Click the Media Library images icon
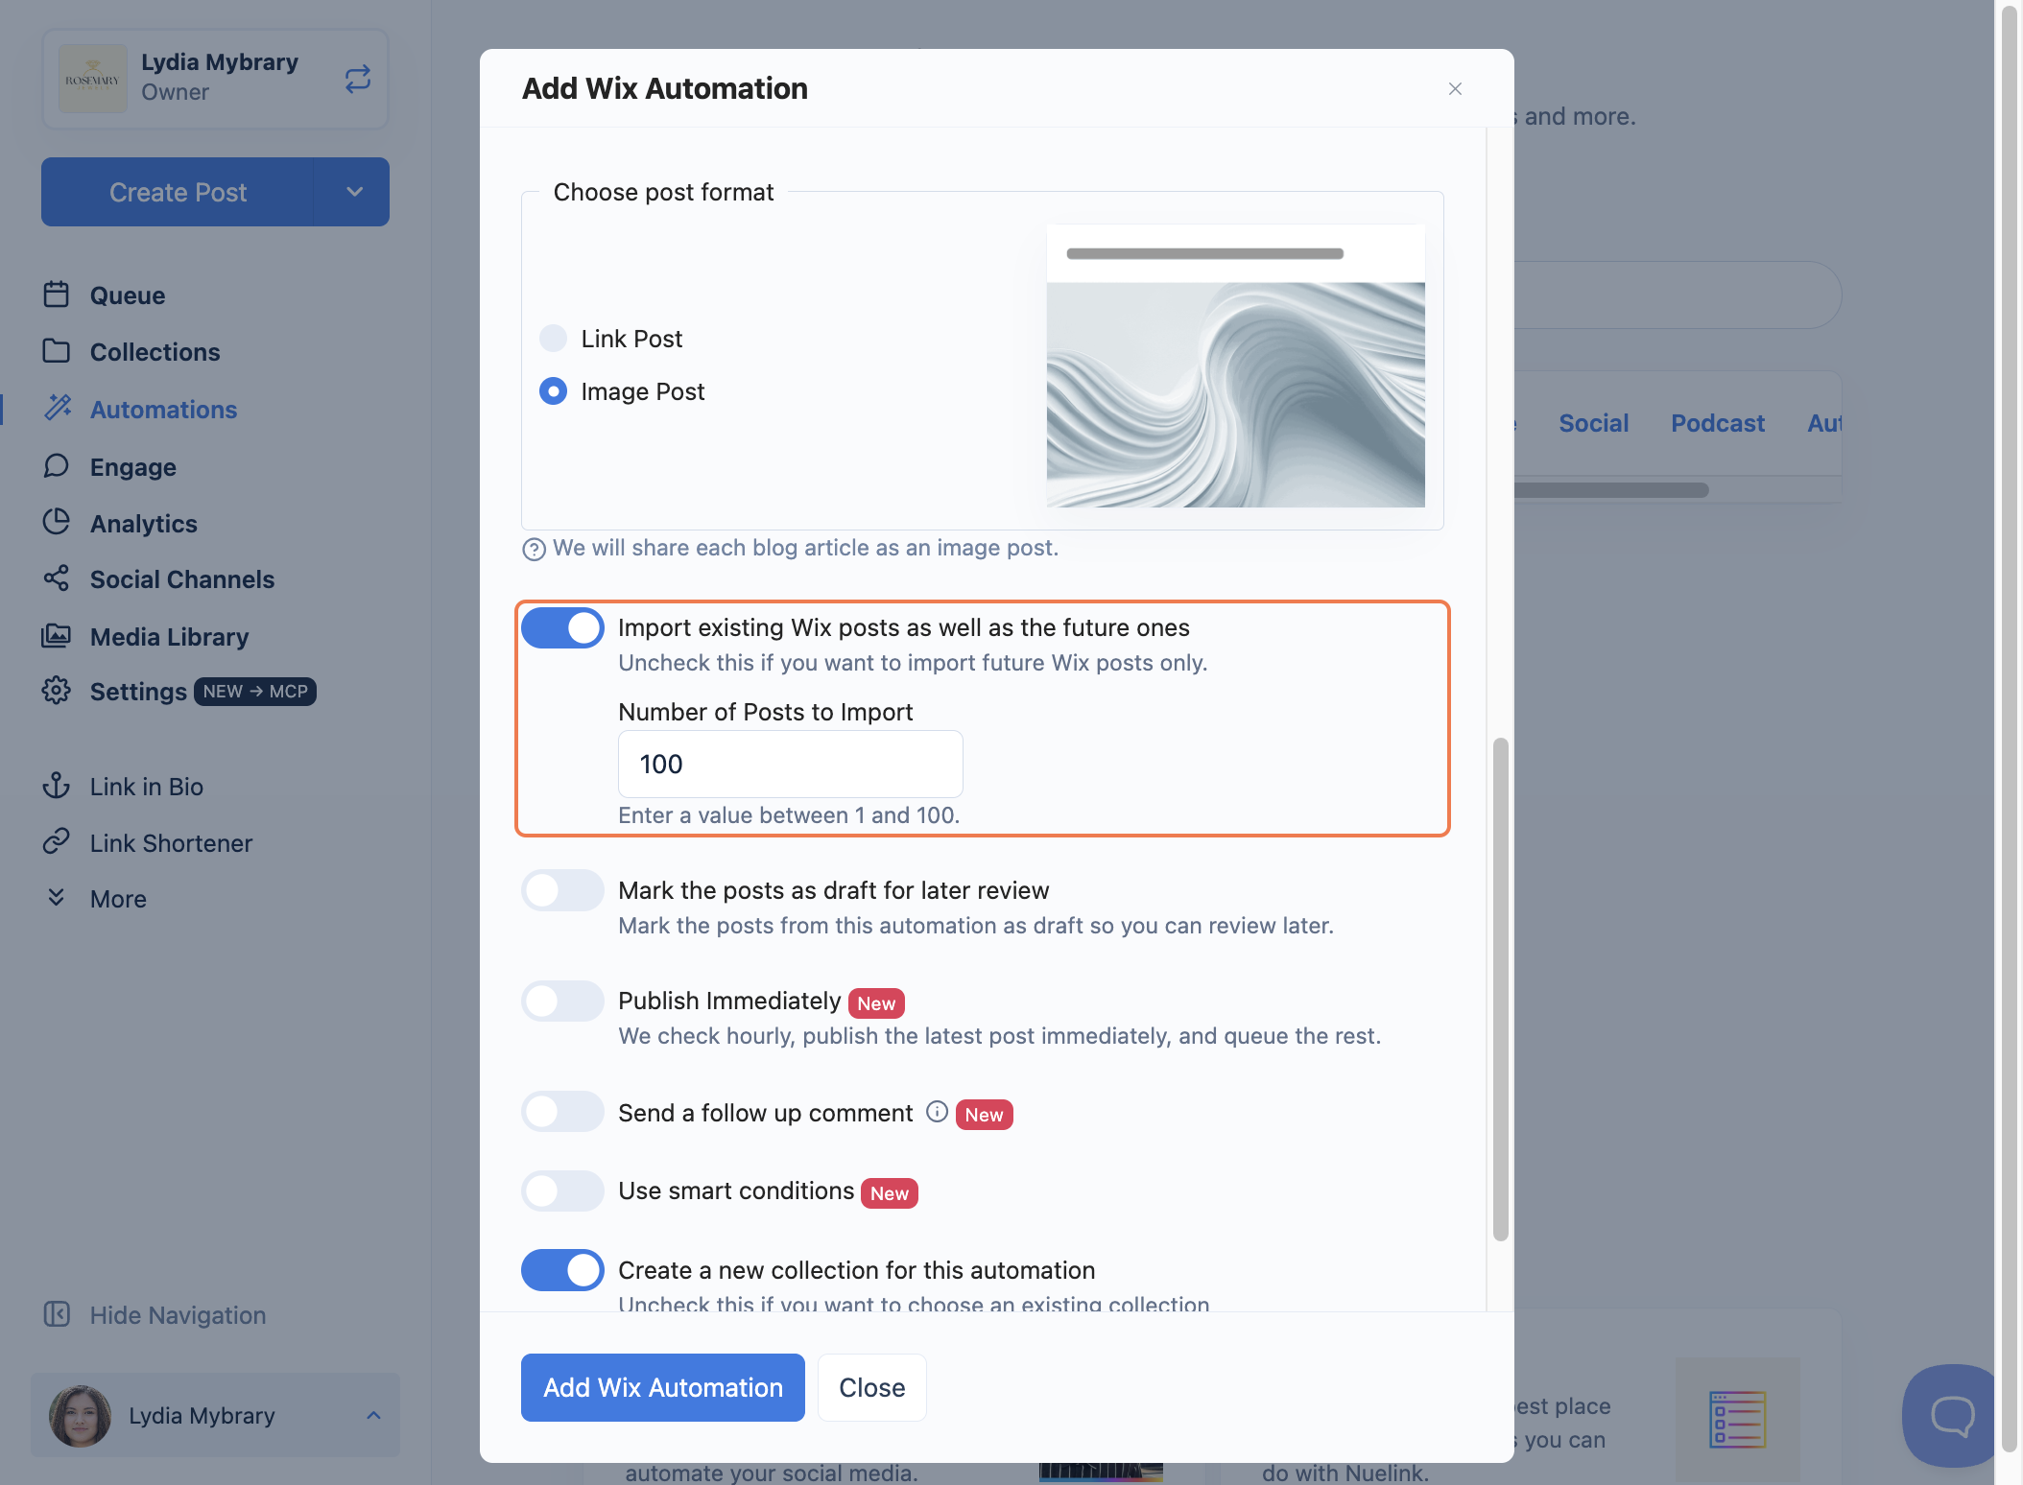 pos(57,636)
